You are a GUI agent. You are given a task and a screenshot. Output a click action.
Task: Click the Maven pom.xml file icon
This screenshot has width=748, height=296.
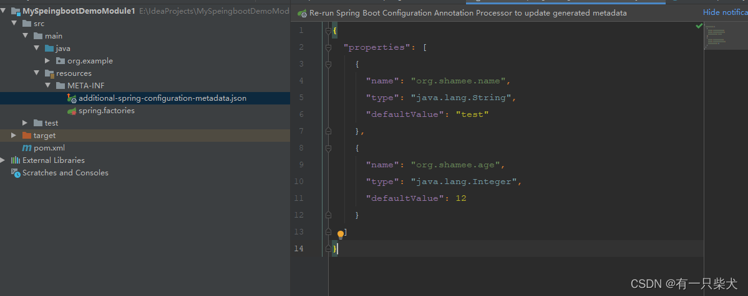point(27,148)
